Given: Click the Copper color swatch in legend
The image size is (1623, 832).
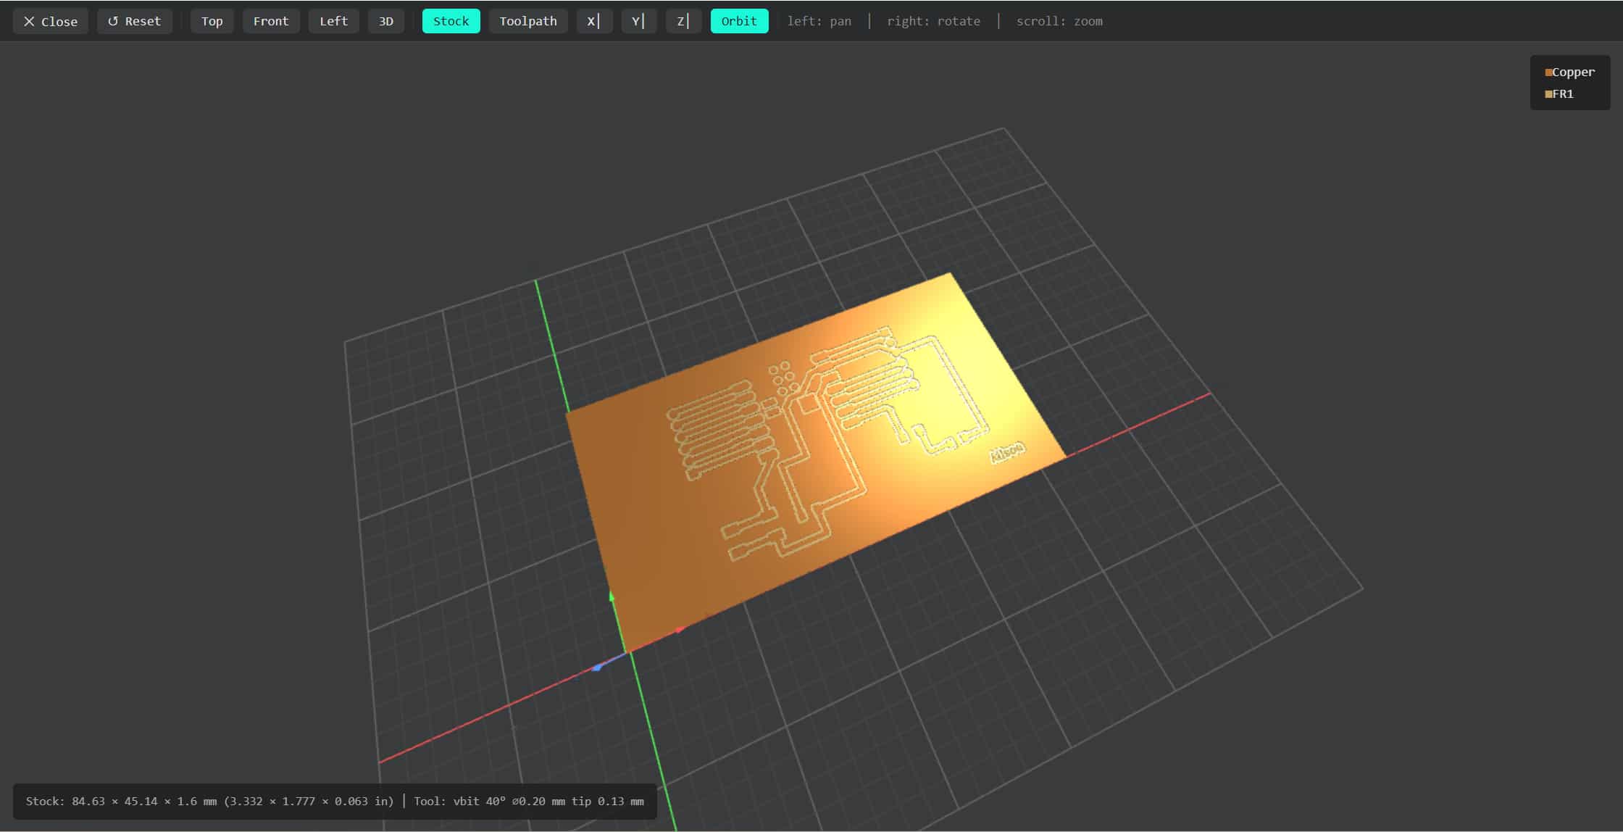Looking at the screenshot, I should (1548, 72).
